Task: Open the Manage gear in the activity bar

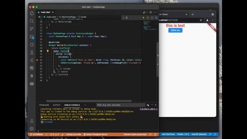Action: (x=32, y=129)
